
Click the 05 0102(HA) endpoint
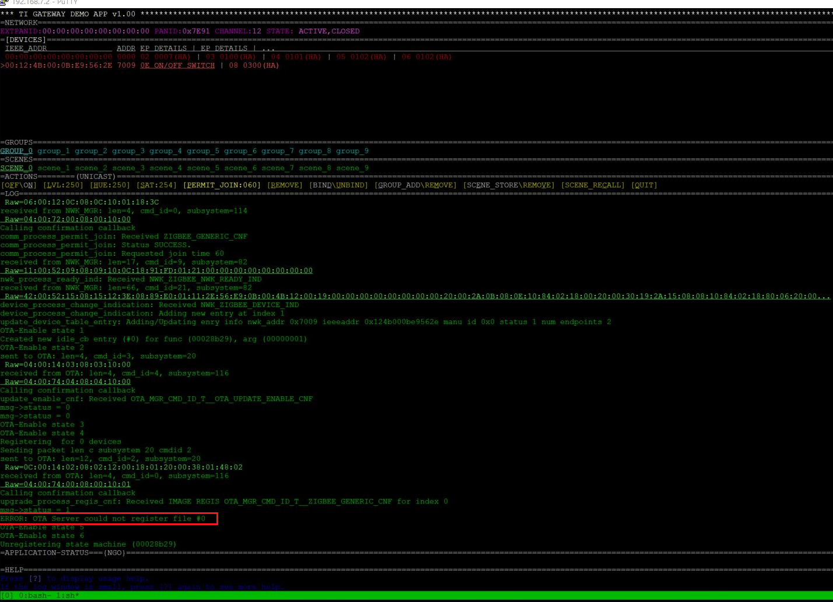click(362, 57)
